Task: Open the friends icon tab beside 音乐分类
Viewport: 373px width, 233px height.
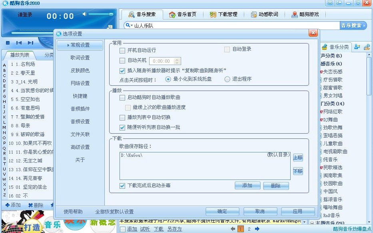Action: [x=357, y=47]
